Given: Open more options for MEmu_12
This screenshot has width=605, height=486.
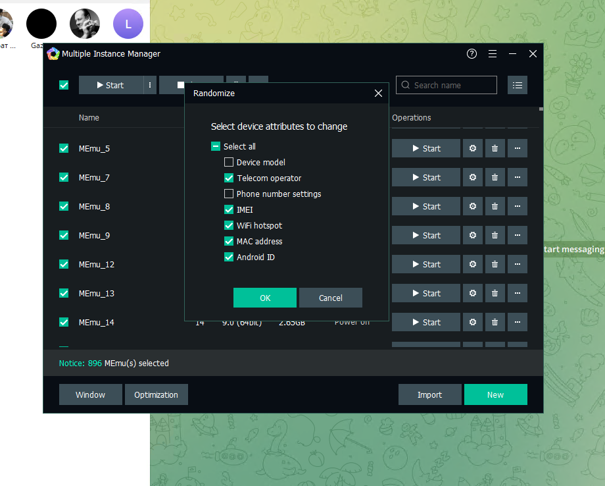Looking at the screenshot, I should (x=518, y=264).
